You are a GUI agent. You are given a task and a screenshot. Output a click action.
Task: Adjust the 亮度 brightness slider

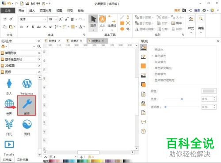coord(182,99)
